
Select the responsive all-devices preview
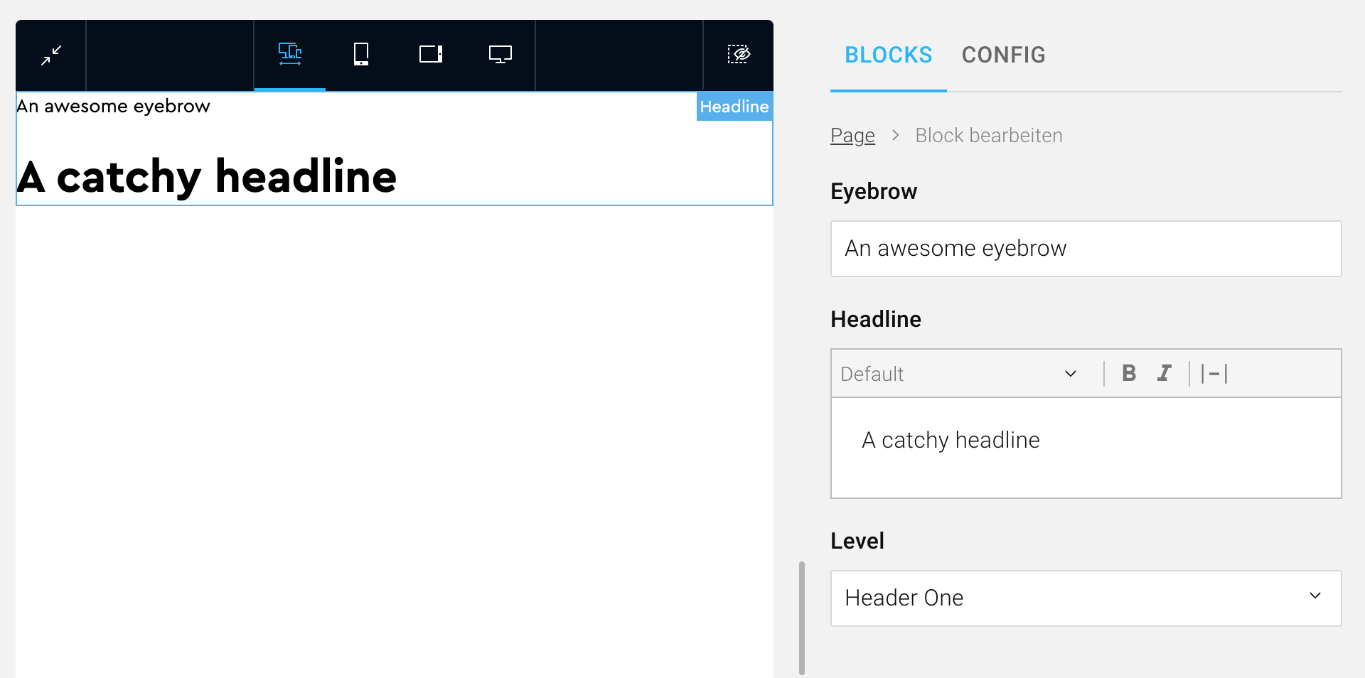tap(289, 54)
